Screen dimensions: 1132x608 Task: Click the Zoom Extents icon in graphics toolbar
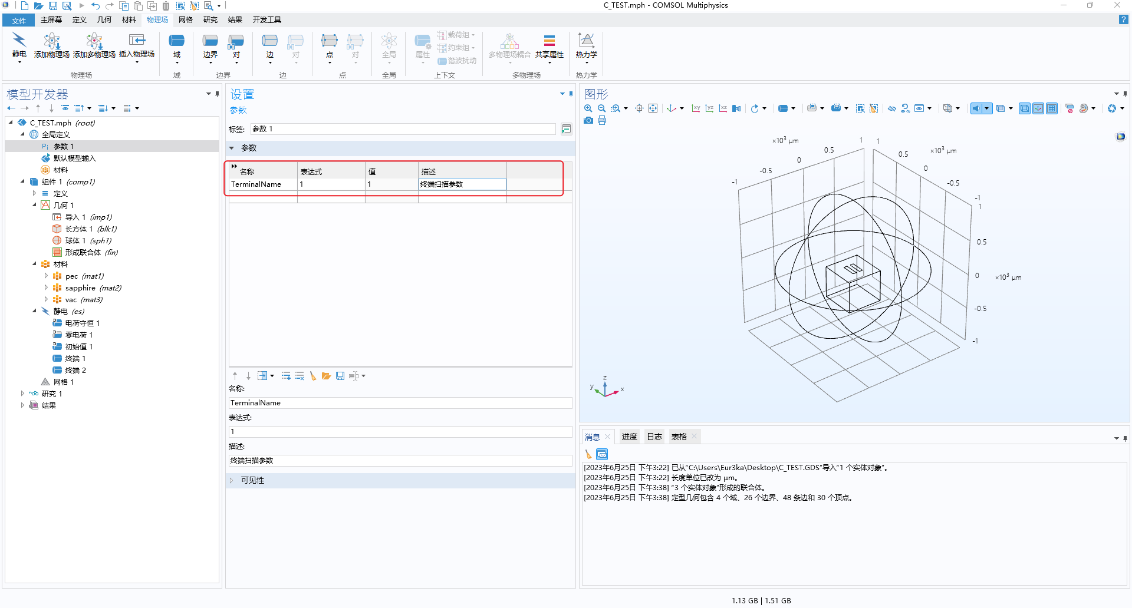(x=653, y=108)
